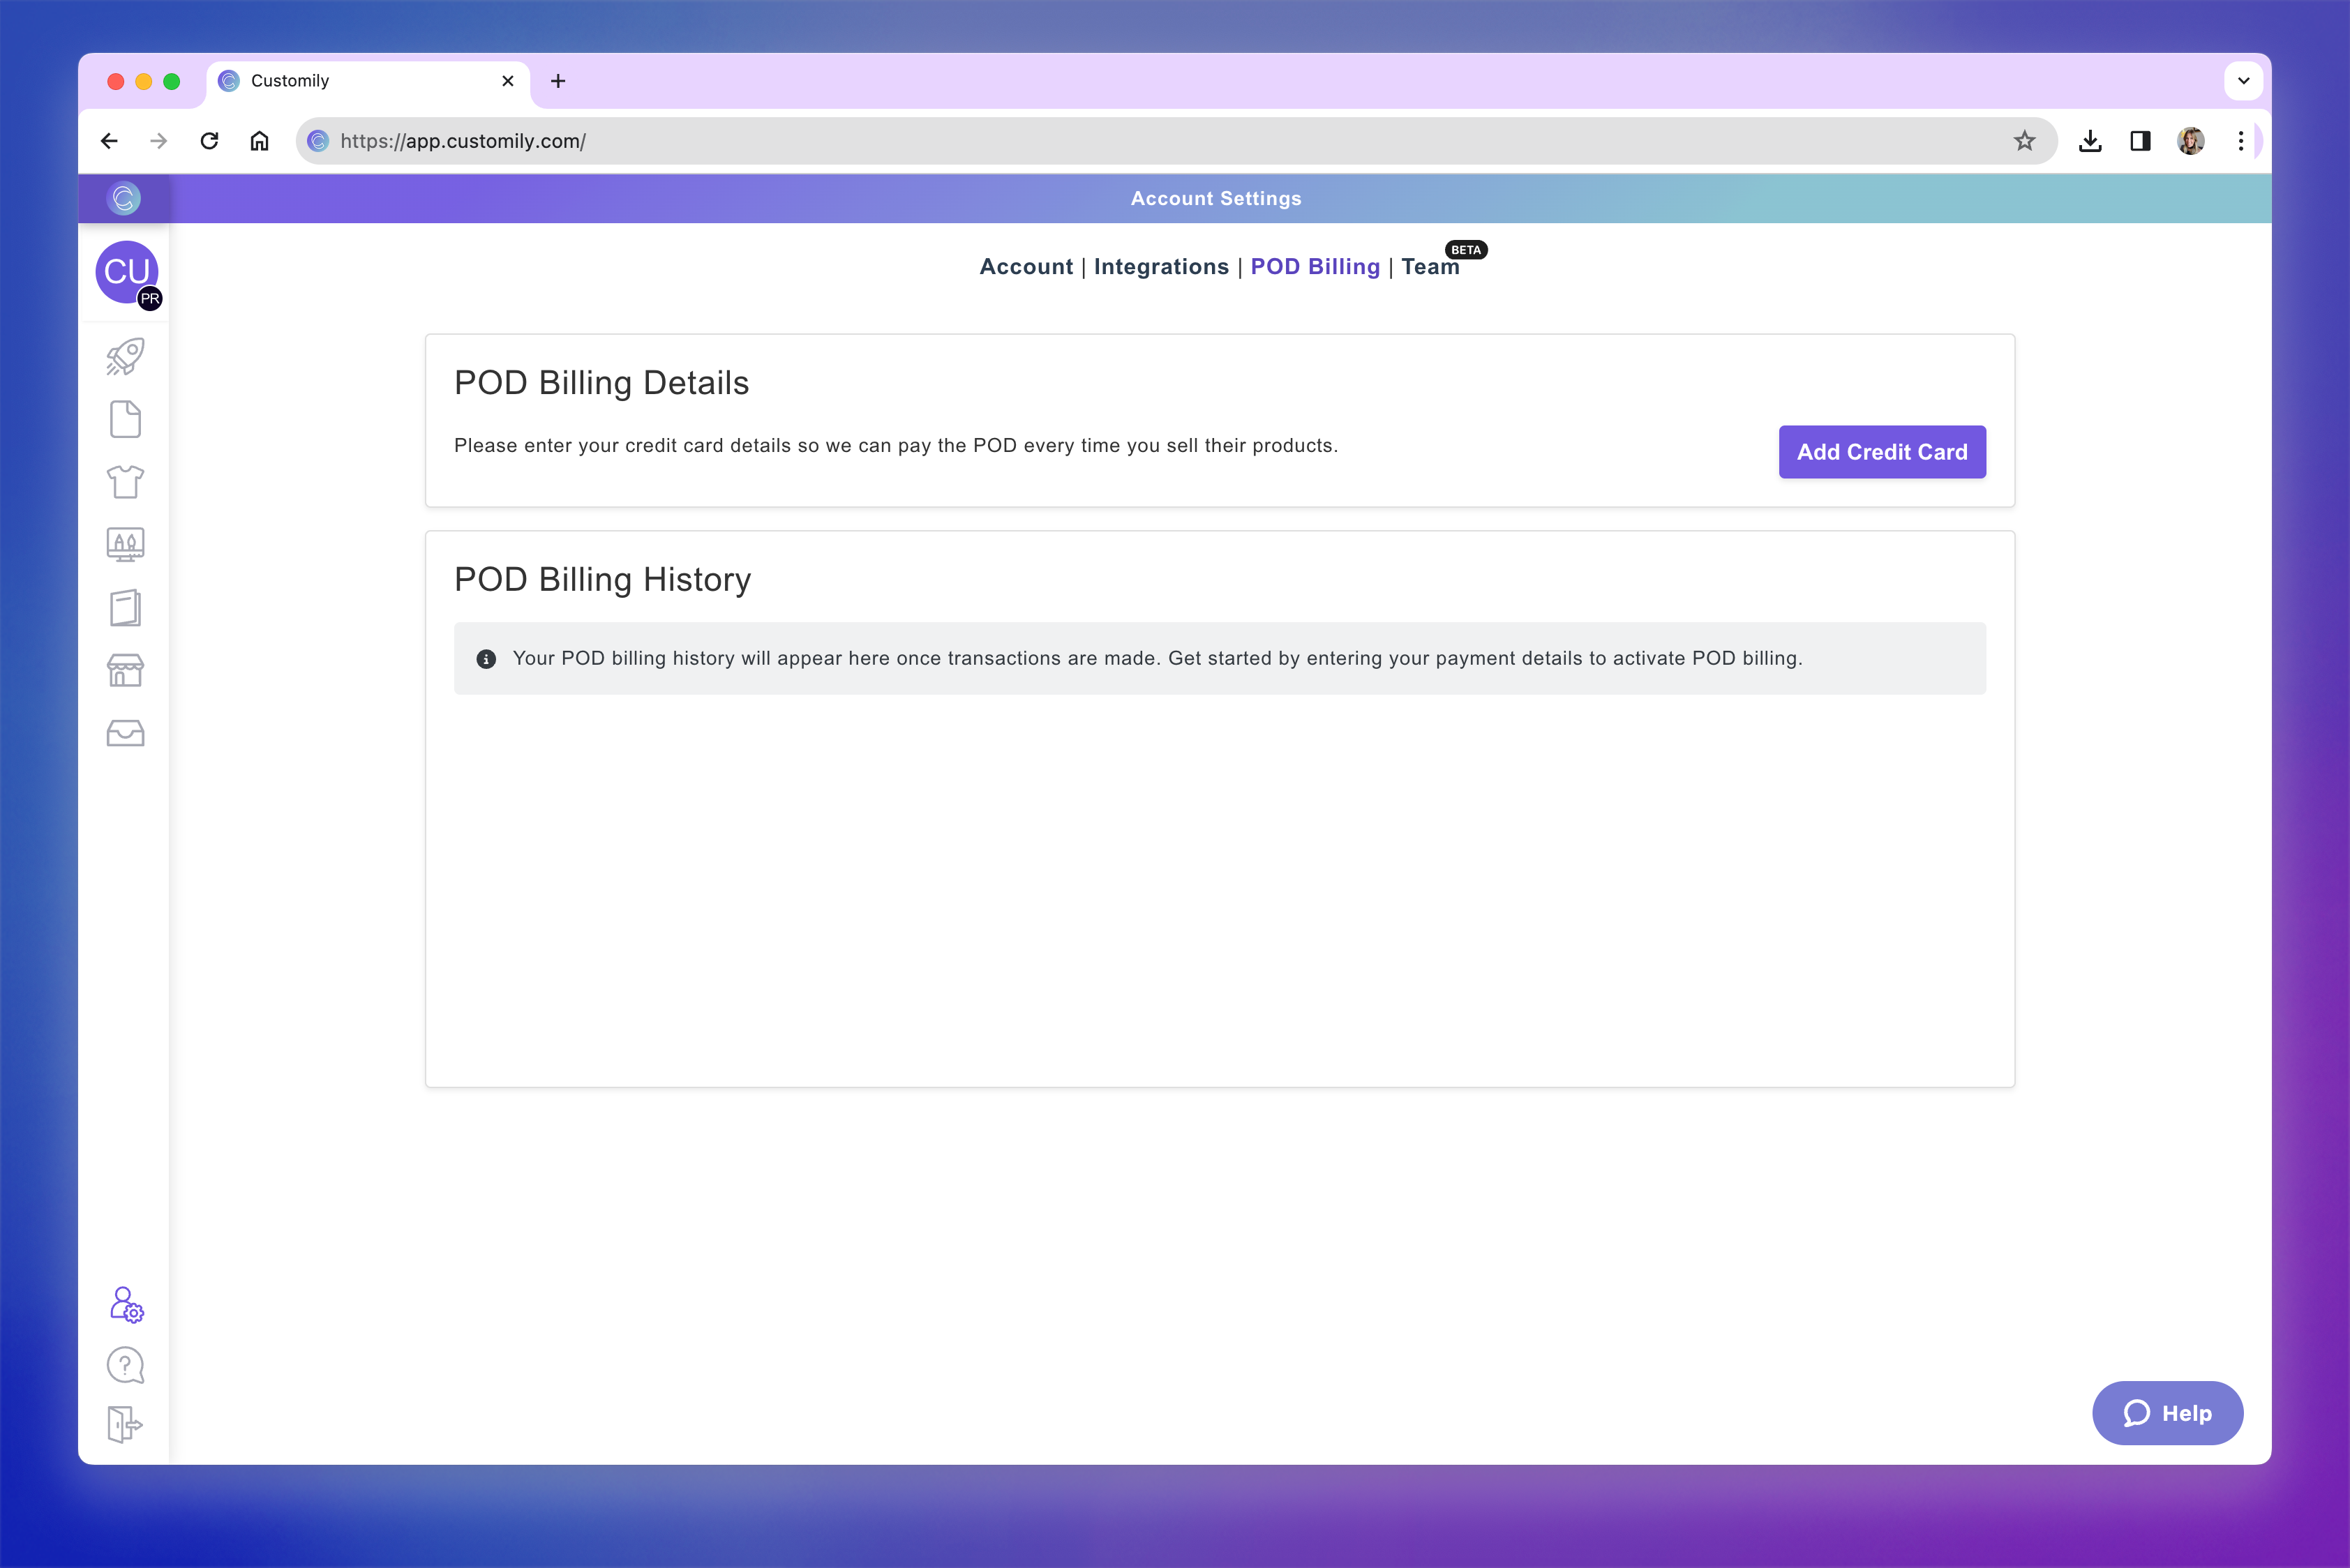
Task: Select the rocket getting-started icon in sidebar
Action: tap(124, 356)
